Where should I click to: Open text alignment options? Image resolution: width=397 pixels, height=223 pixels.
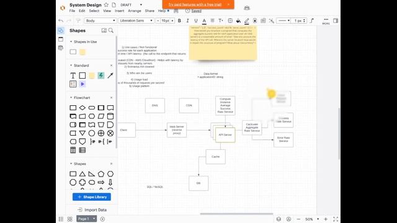pyautogui.click(x=212, y=20)
